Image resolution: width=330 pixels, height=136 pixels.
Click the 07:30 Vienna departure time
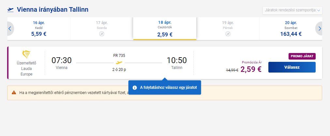62,60
